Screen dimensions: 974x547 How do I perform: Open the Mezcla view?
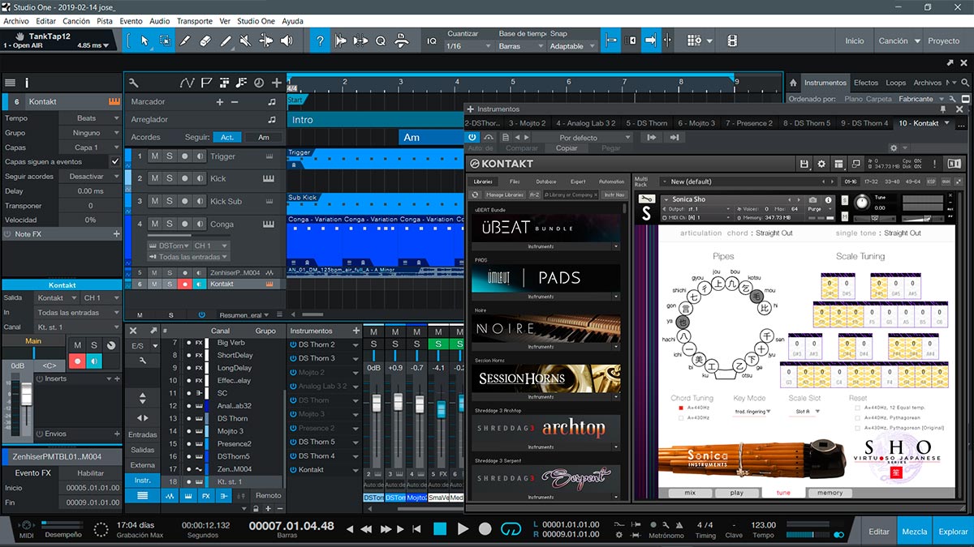pos(915,532)
